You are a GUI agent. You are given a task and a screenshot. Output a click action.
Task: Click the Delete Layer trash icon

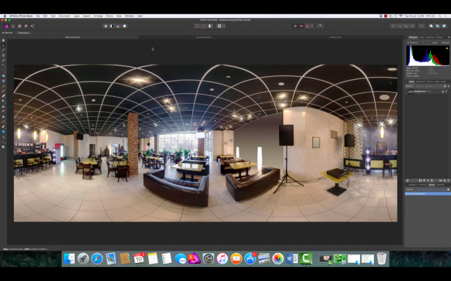coord(448,181)
